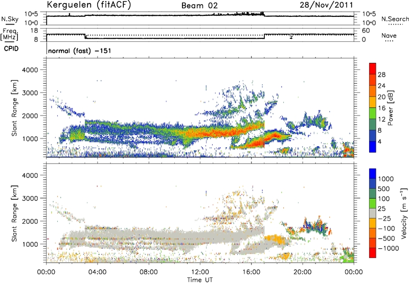Click "28" on the power color bar

[381, 75]
